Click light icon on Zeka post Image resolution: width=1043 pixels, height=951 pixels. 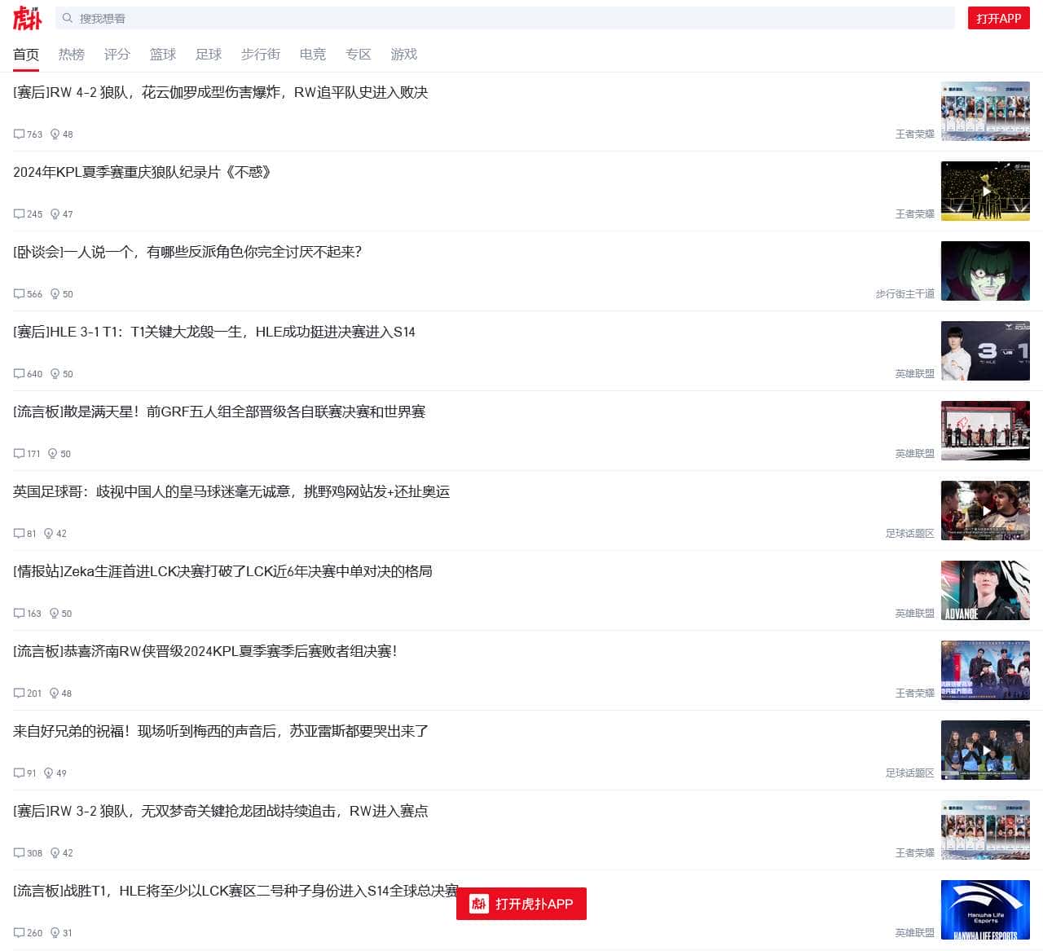(55, 614)
